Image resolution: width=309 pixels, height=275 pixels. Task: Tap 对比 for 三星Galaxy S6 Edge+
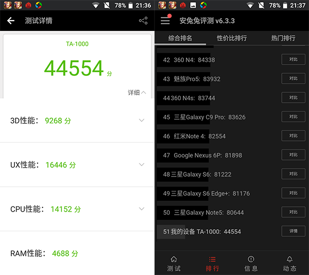(294, 193)
